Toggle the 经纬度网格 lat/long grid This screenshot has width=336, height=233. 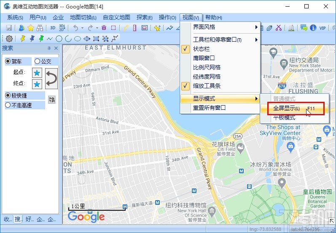(220, 77)
